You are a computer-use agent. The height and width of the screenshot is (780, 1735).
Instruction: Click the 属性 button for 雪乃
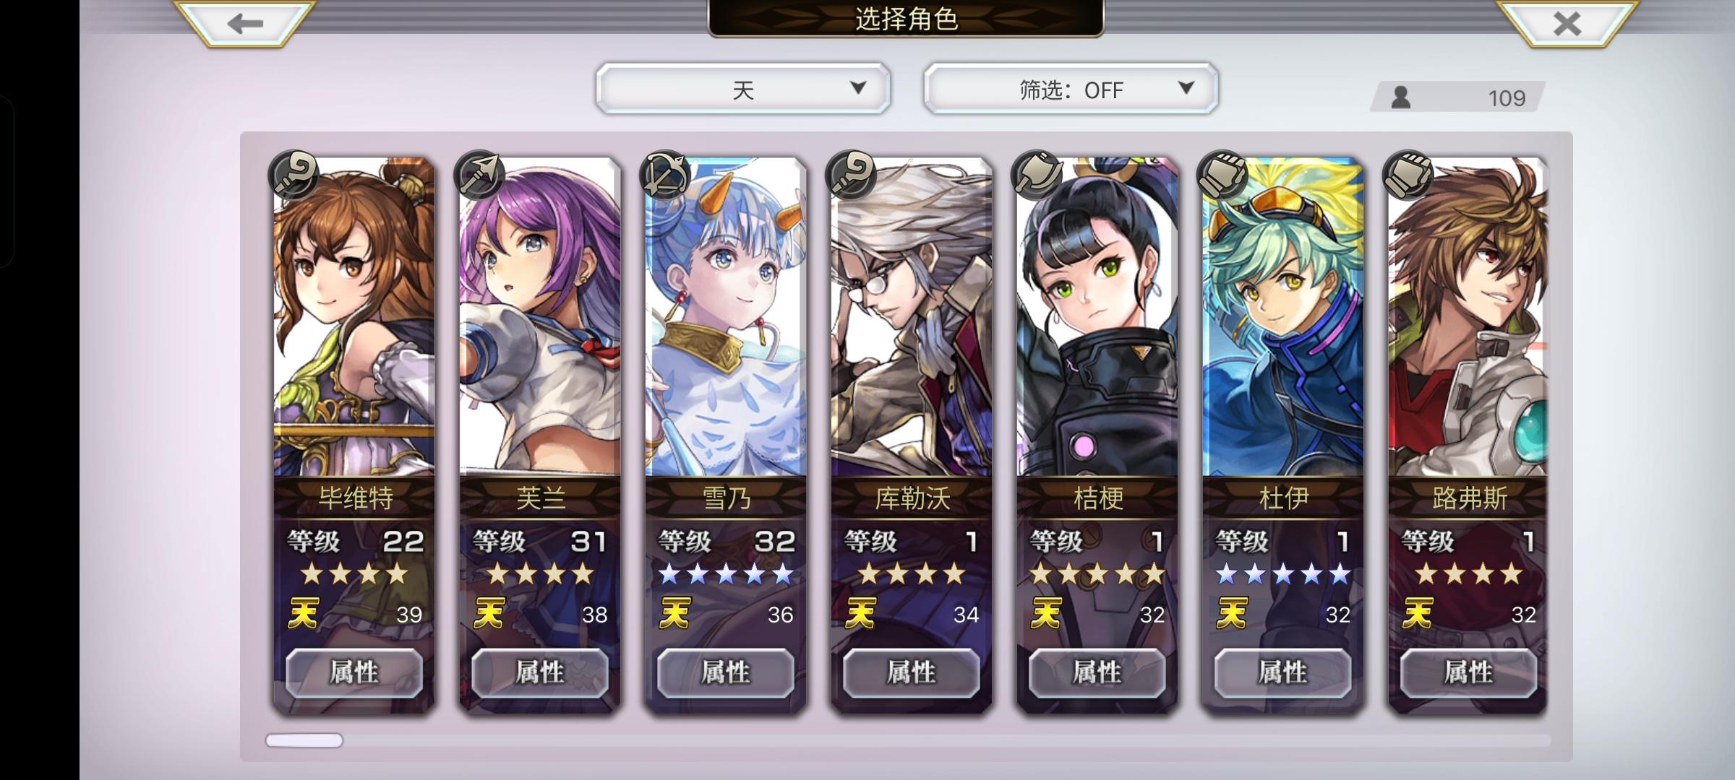point(726,672)
